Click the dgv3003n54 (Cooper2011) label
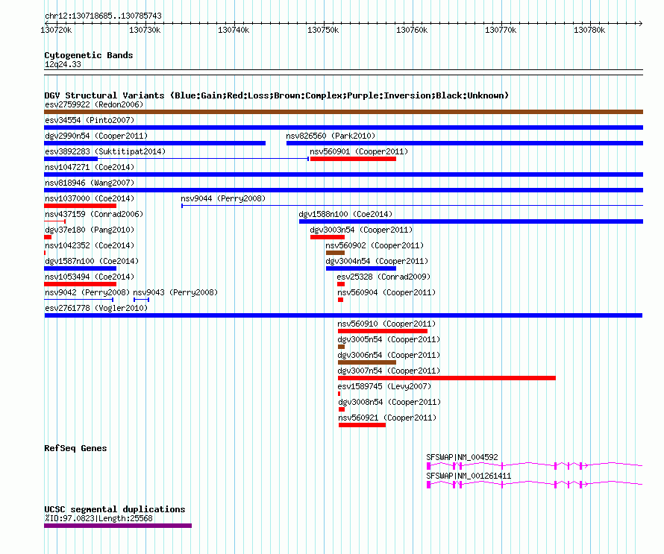Image resolution: width=664 pixels, height=554 pixels. pos(361,230)
